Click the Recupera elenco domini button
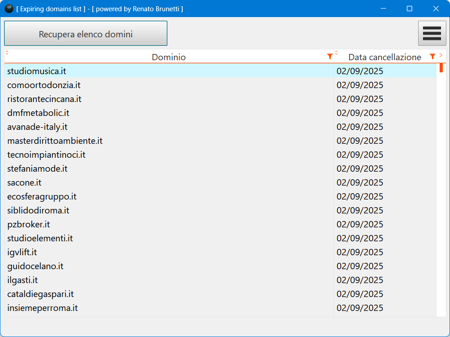450x337 pixels. point(85,34)
